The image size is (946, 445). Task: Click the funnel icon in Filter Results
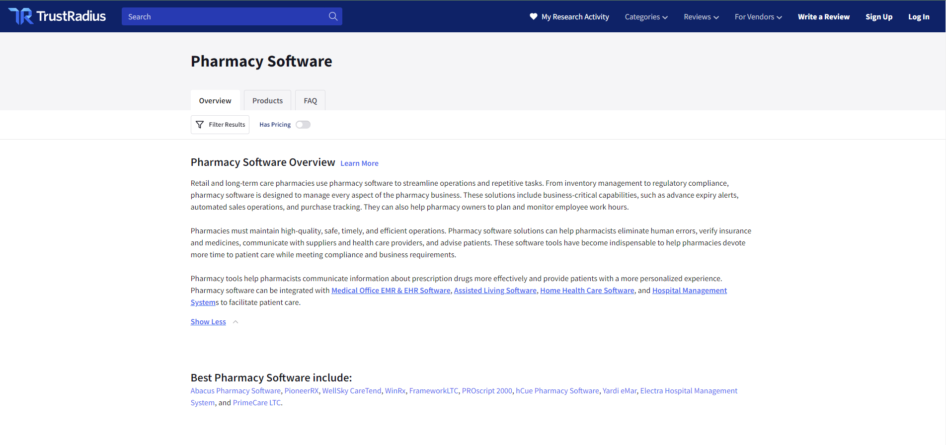(200, 125)
